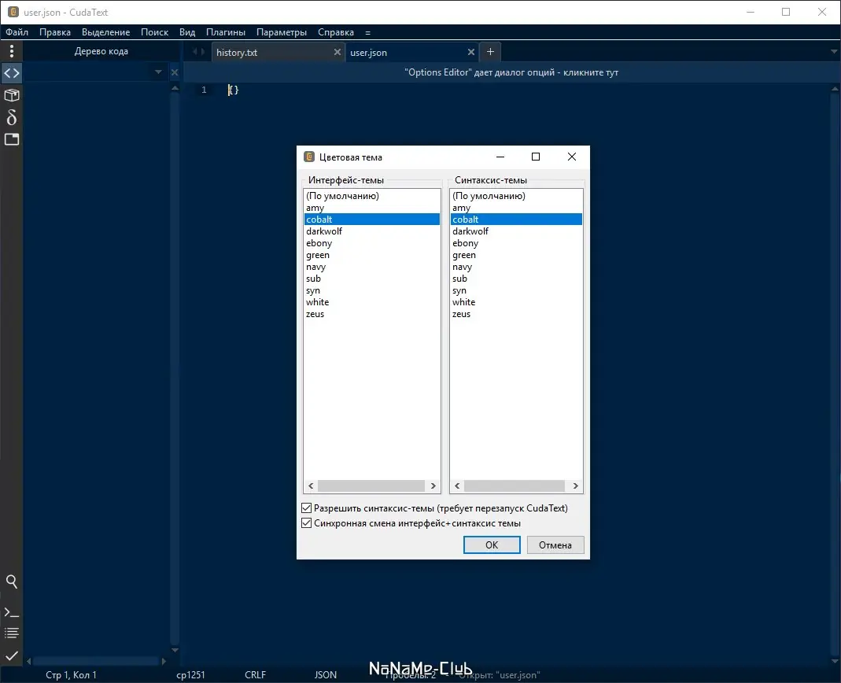Open the Project Manager box icon
The height and width of the screenshot is (683, 841).
coord(11,95)
